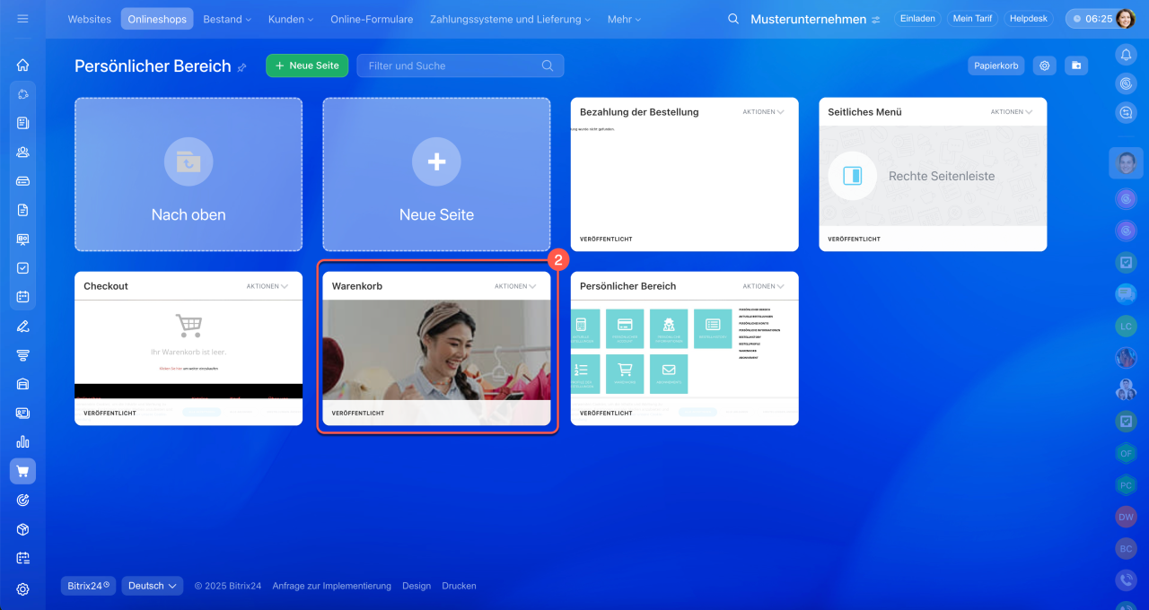This screenshot has width=1149, height=610.
Task: Open the Helpdesk button
Action: click(x=1029, y=19)
